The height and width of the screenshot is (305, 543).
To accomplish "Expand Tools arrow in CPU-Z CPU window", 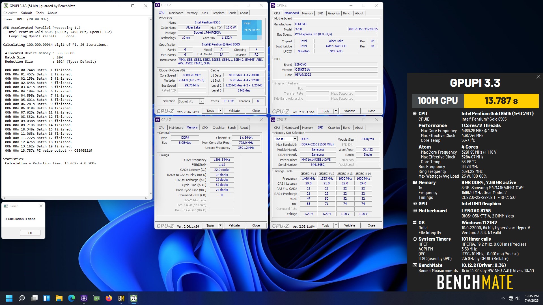I will pos(220,111).
